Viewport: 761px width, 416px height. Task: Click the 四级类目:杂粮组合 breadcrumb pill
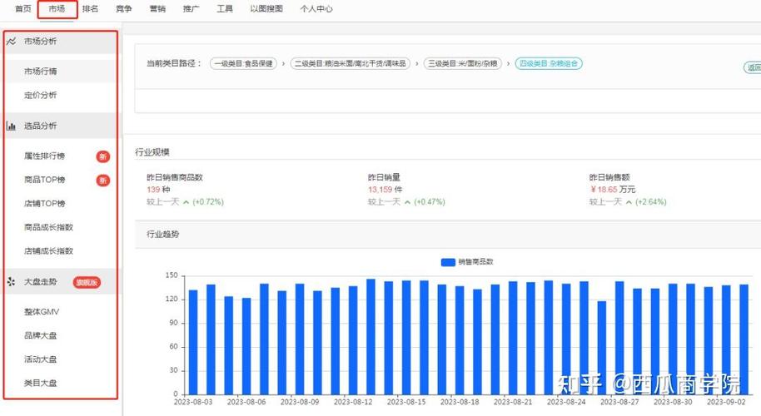(549, 63)
